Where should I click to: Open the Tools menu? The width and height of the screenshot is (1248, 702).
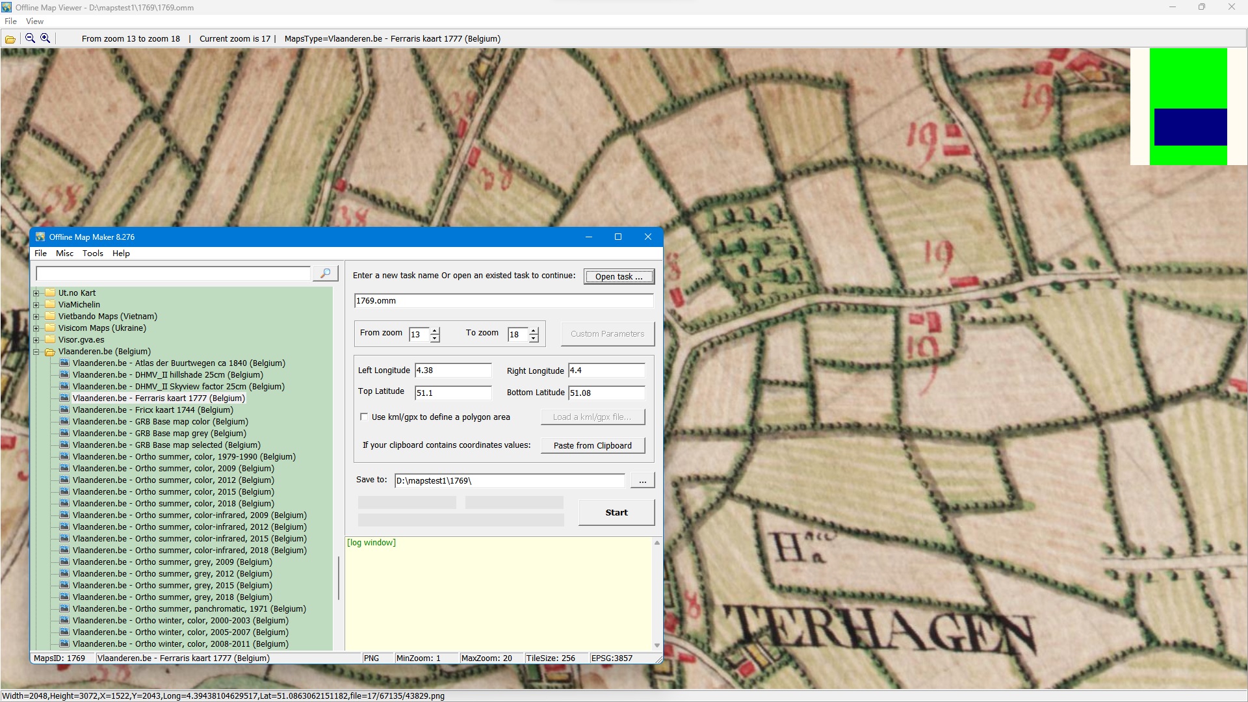pos(92,253)
